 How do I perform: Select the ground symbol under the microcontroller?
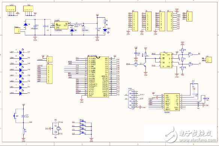(82, 100)
